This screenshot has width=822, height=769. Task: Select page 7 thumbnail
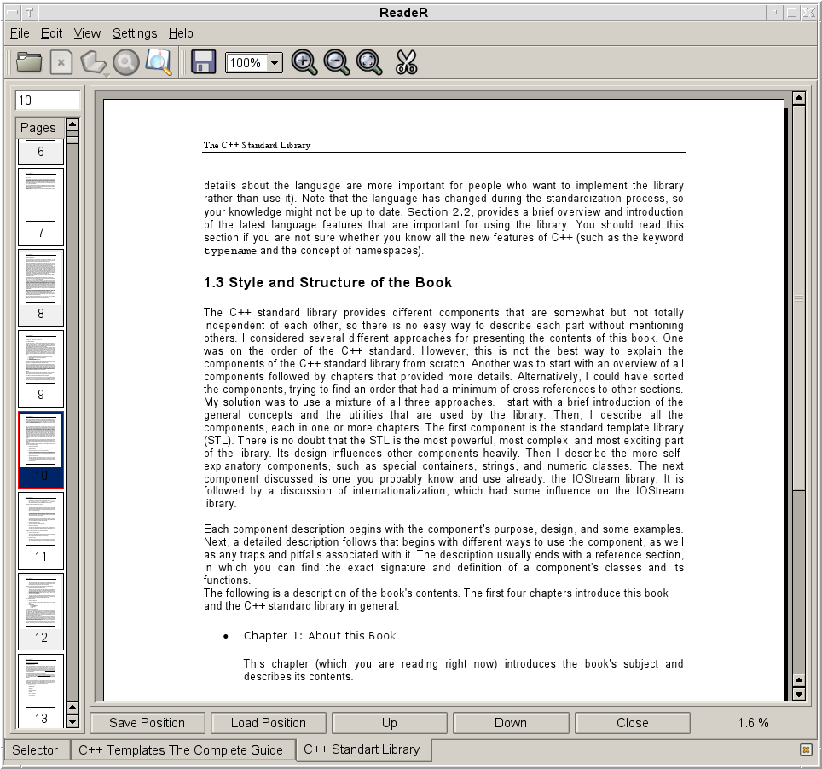tap(41, 206)
